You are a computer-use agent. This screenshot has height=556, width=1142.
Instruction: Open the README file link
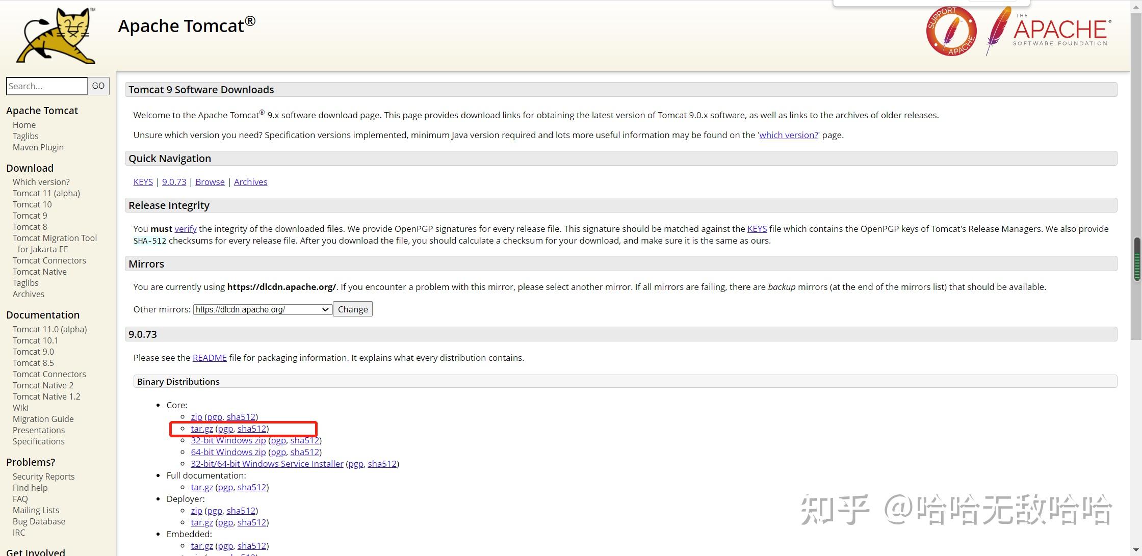coord(210,358)
